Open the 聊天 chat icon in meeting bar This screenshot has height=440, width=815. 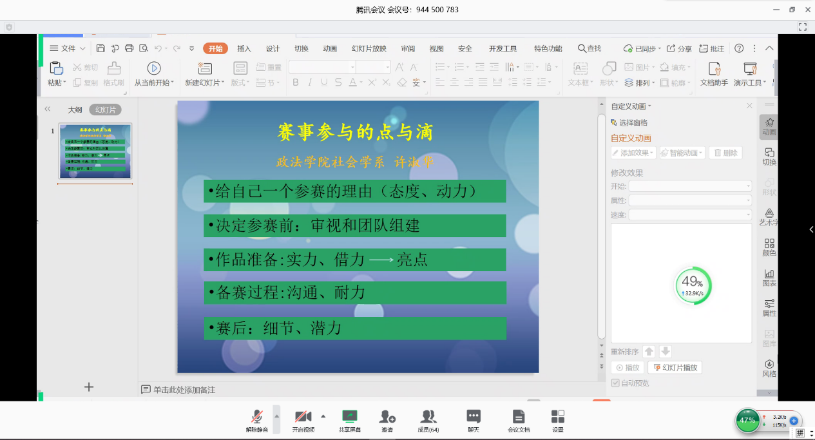(x=474, y=421)
